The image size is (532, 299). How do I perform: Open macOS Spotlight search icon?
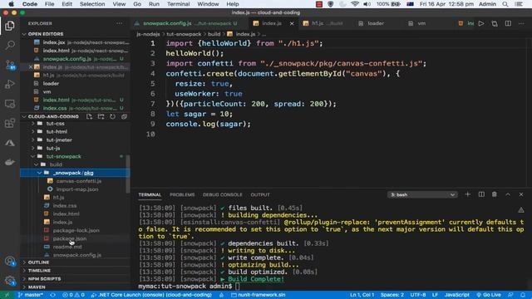pos(505,4)
